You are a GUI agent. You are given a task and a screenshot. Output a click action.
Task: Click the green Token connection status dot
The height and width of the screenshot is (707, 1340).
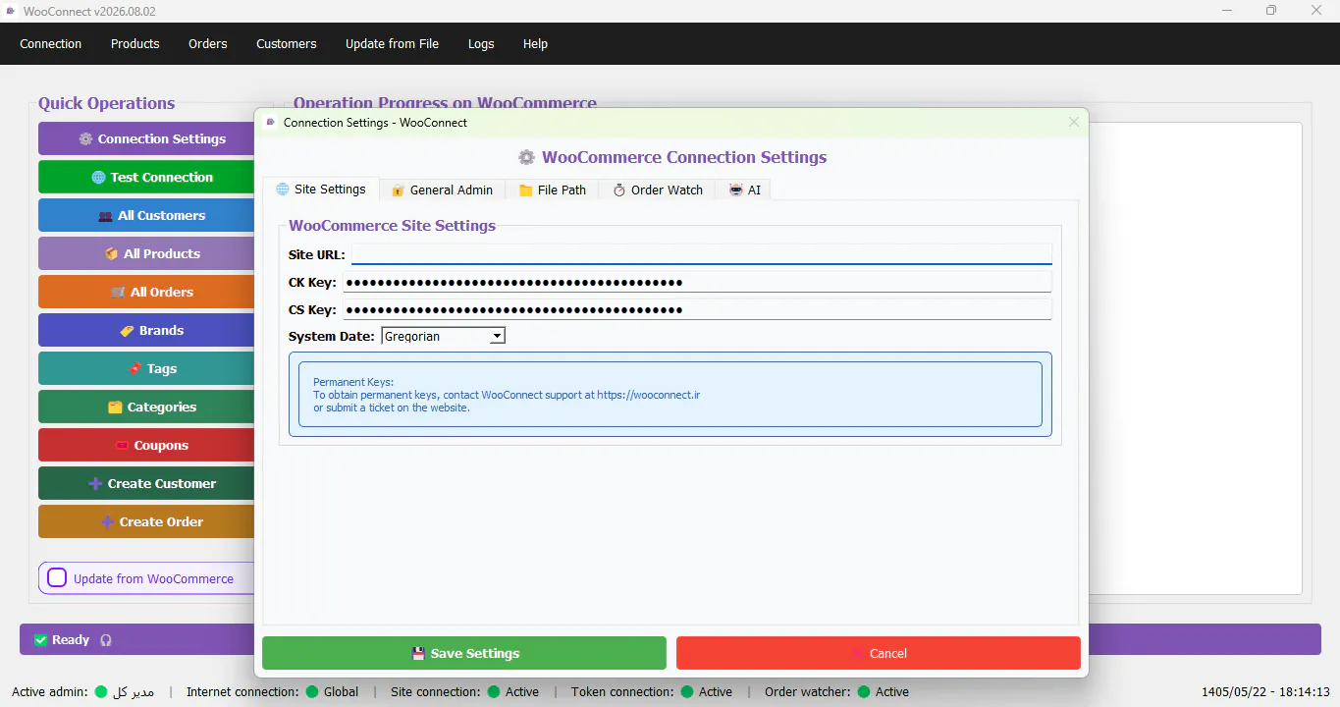coord(687,692)
